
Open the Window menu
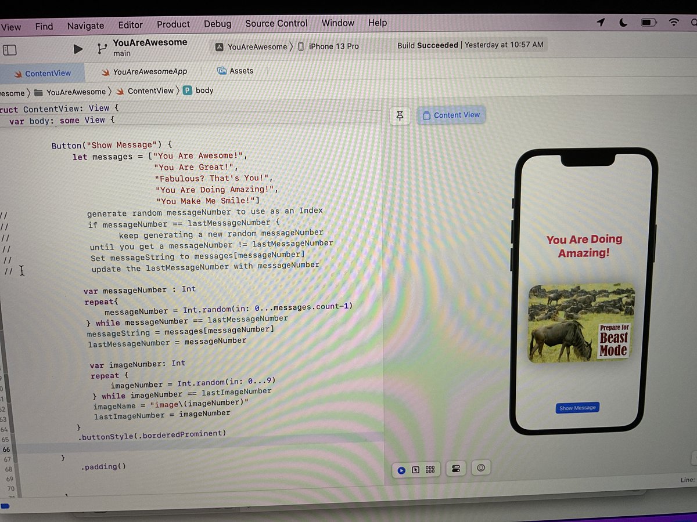(338, 23)
